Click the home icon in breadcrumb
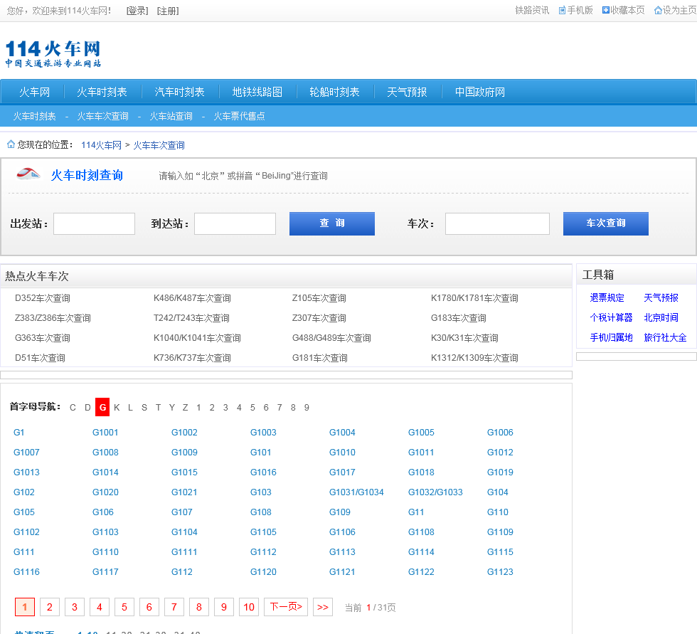 [x=11, y=144]
